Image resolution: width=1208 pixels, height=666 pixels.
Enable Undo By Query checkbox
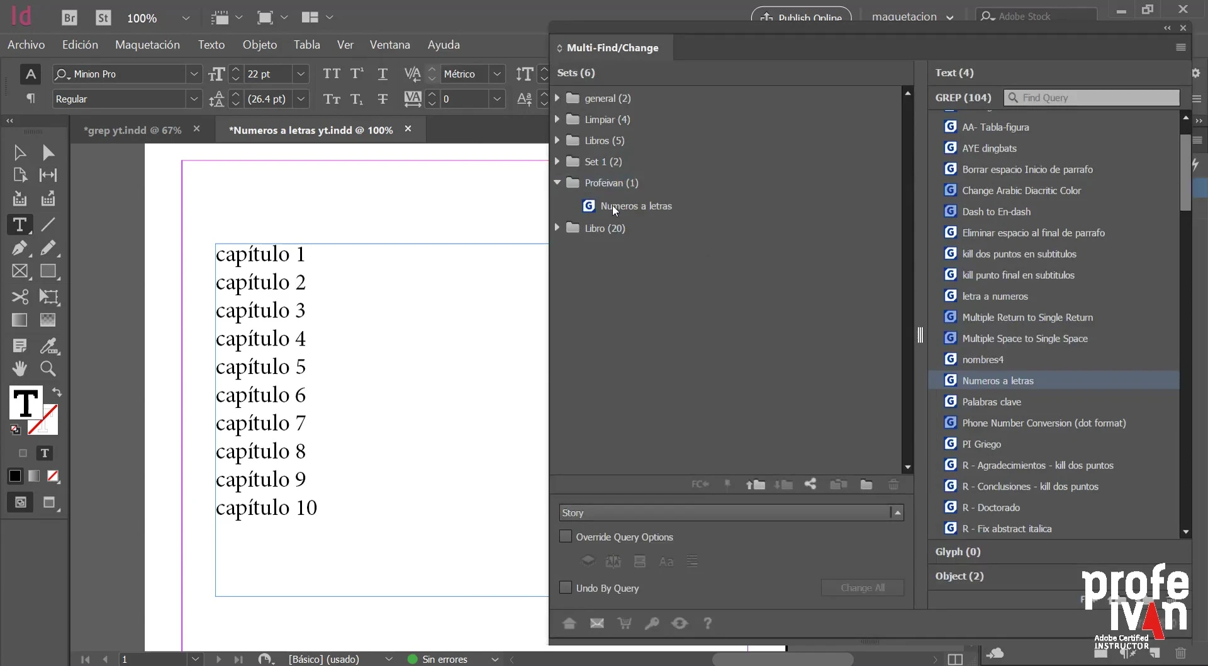[x=566, y=587]
